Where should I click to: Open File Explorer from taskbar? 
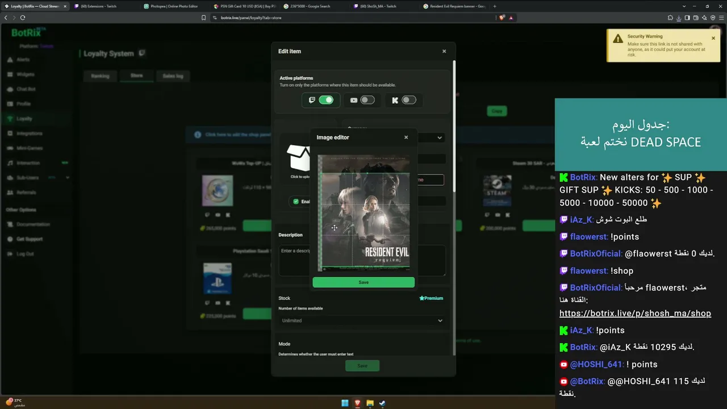370,403
